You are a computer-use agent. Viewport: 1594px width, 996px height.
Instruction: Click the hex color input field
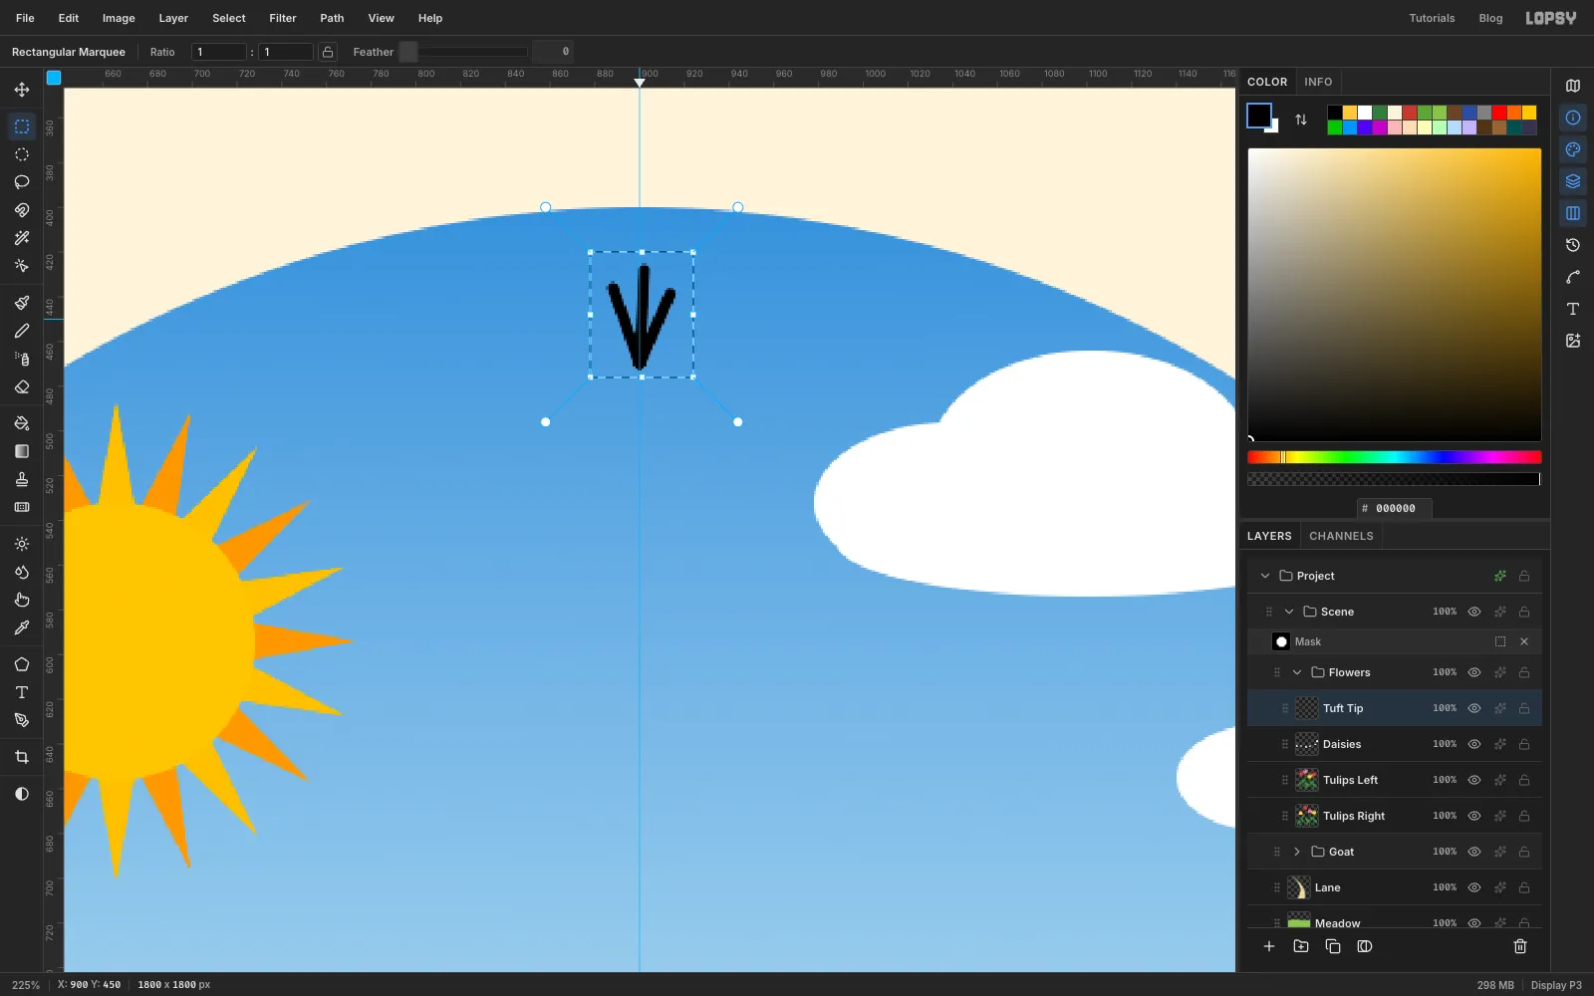click(1395, 508)
